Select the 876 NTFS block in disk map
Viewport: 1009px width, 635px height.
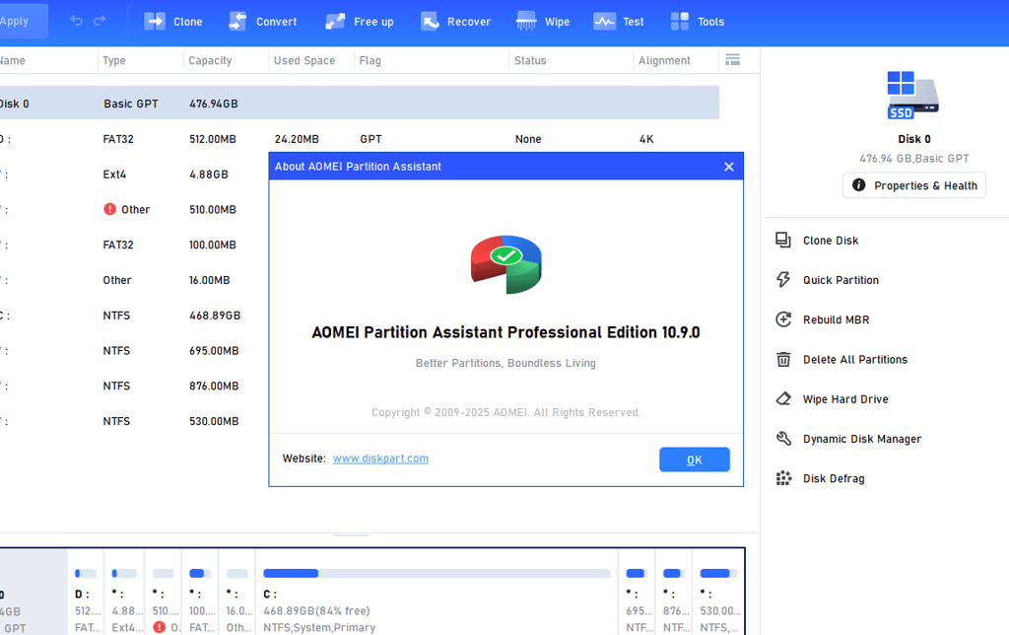coord(673,593)
